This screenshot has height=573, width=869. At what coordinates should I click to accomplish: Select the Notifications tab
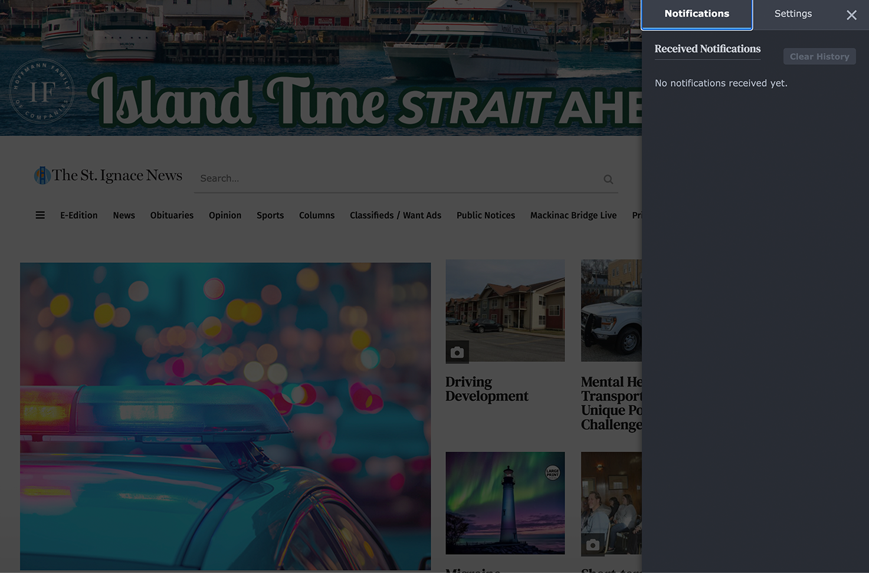(x=697, y=14)
